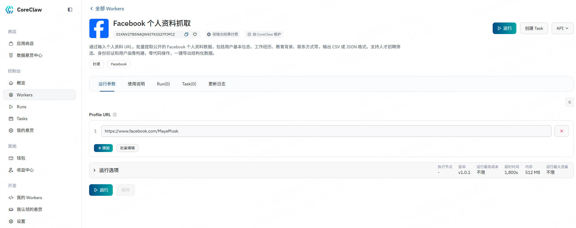Viewport: 576px width, 228px height.
Task: Navigate to Runs in the sidebar
Action: [x=22, y=107]
